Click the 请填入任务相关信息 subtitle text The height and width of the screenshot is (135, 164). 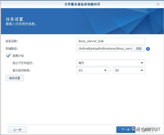21,24
